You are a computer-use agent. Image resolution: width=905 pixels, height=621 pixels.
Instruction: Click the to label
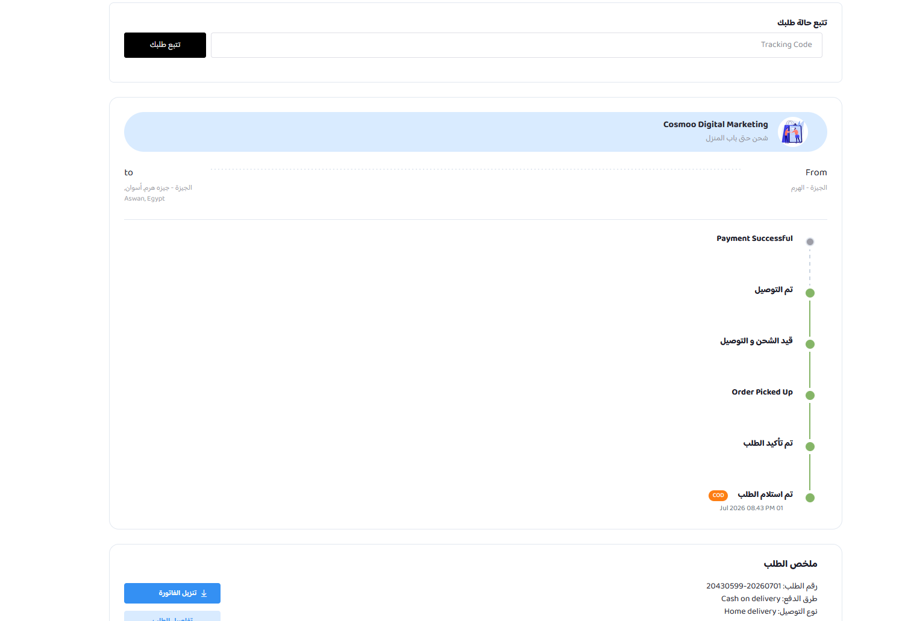point(128,172)
